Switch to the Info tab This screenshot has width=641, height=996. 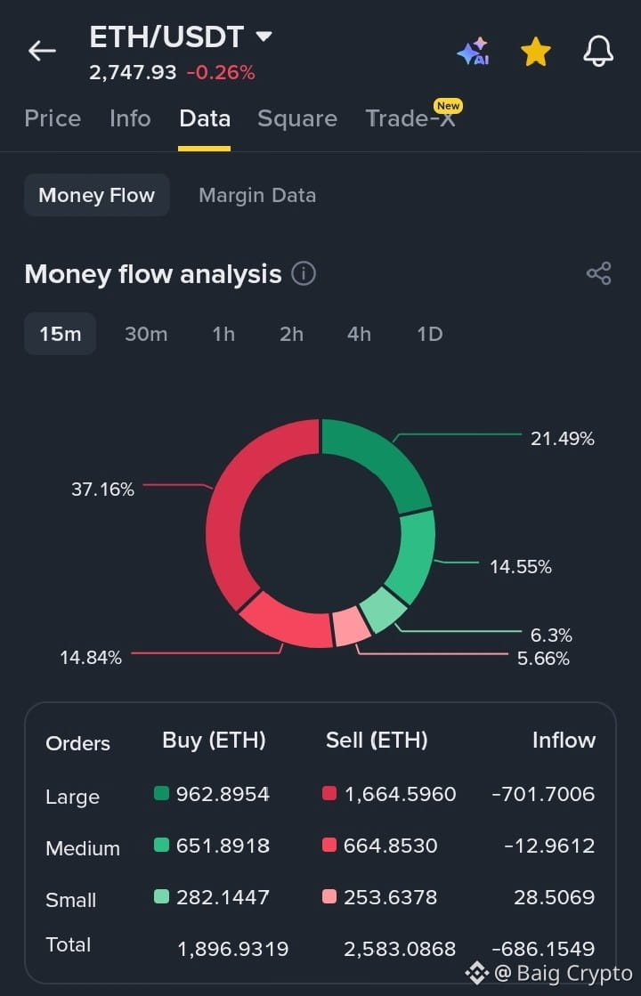130,118
